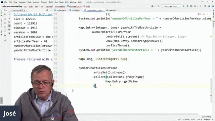
Task: Open the Tools menu
Action: point(61,2)
